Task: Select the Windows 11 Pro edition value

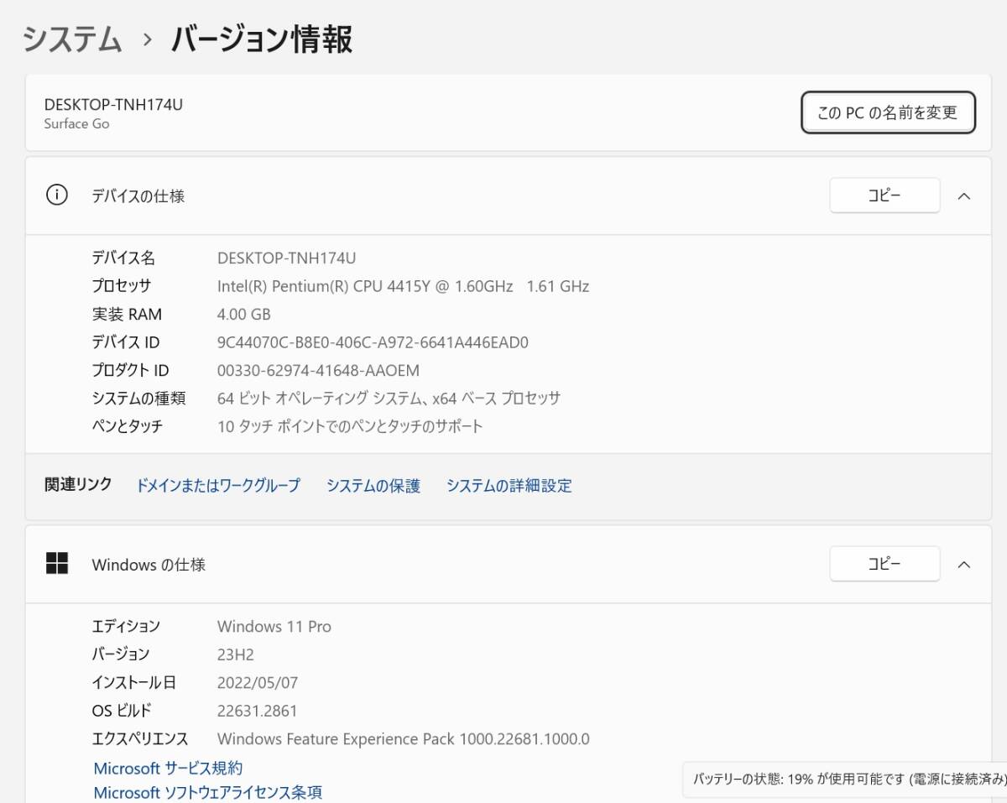Action: (274, 626)
